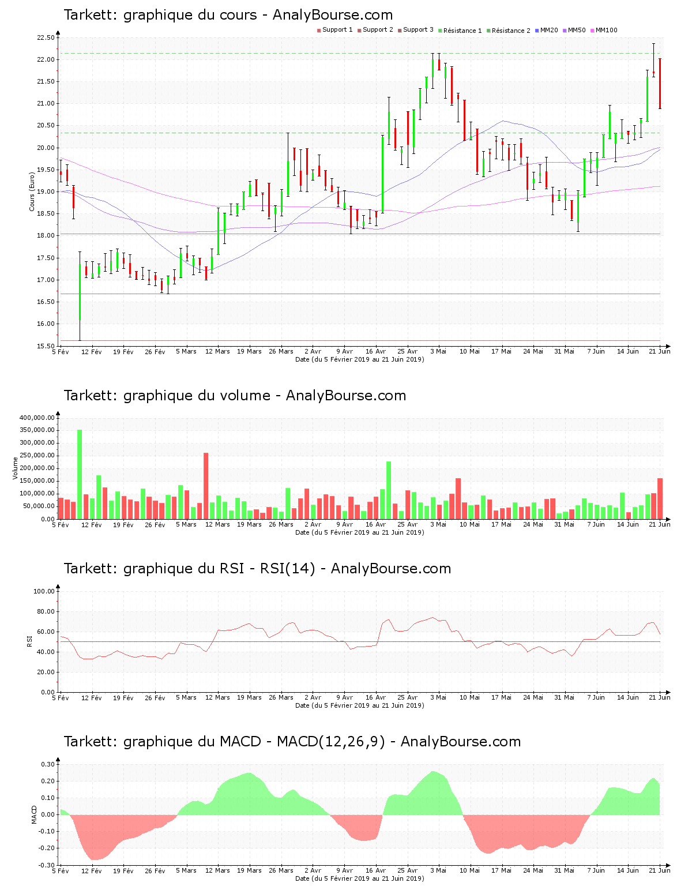
Task: Click the Résistance 1 green legend swatch
Action: coord(440,30)
